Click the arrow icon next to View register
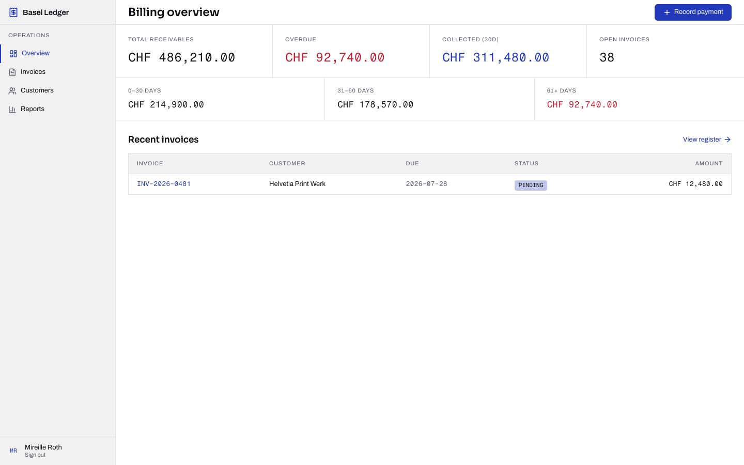744x465 pixels. click(x=727, y=139)
